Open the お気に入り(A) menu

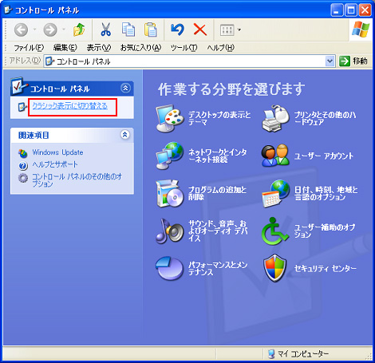[140, 48]
